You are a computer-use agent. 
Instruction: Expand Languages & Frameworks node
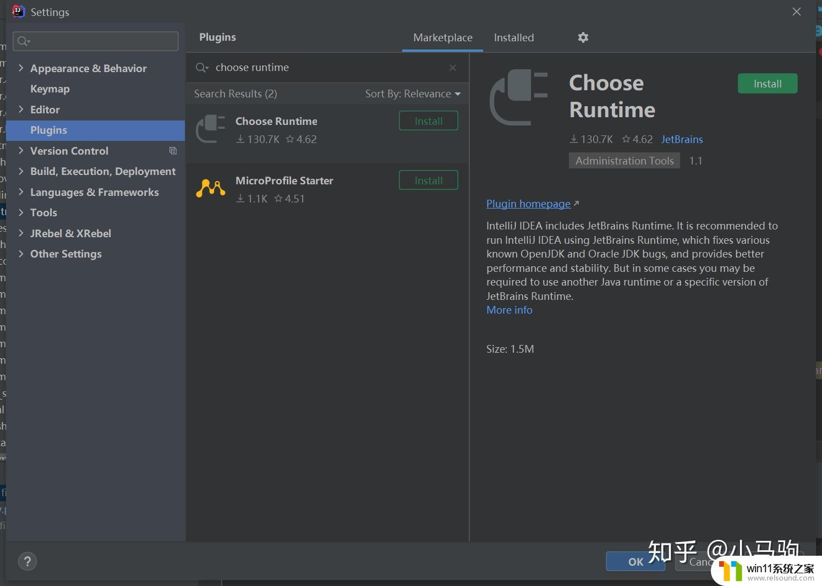pos(21,192)
